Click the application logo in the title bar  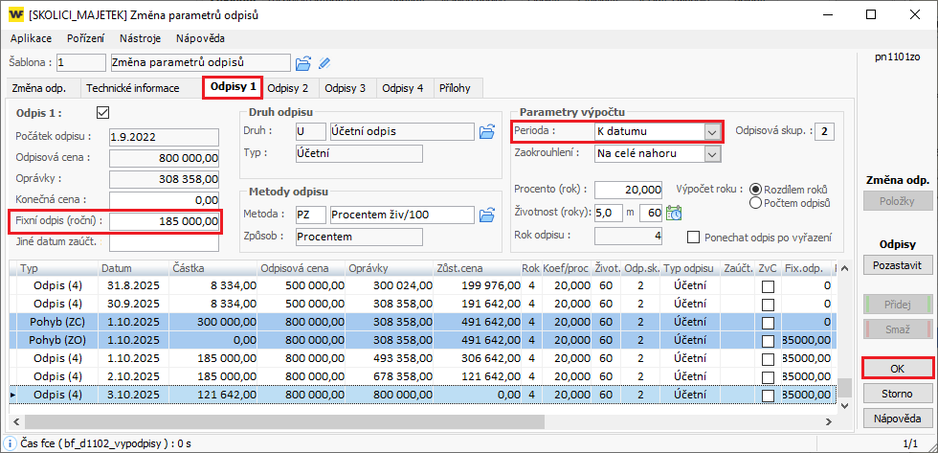15,15
